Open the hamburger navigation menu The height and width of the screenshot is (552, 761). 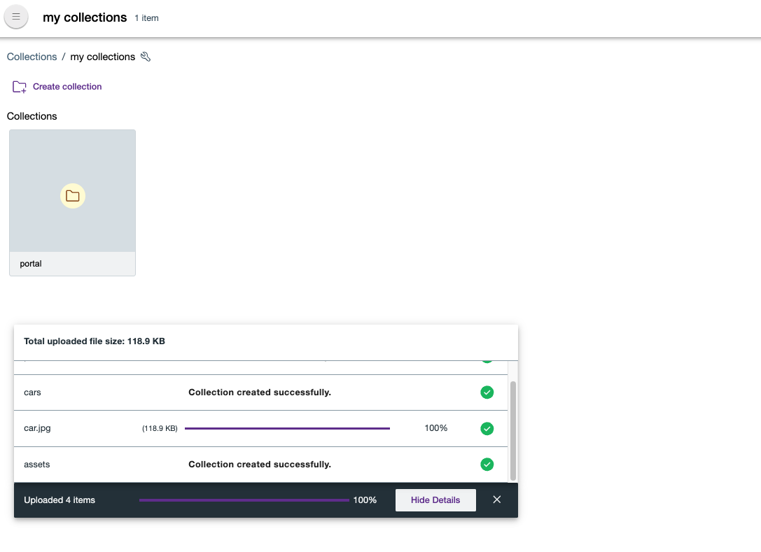(x=16, y=17)
